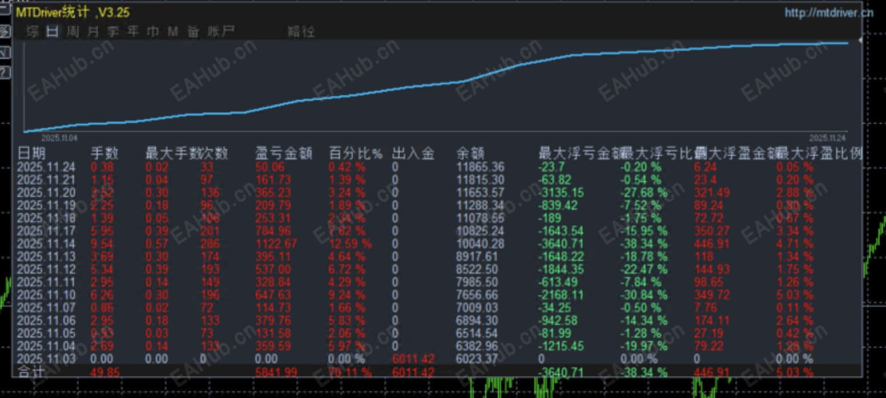Click the MTDriver统计 V3.25 title
This screenshot has width=886, height=398.
[x=74, y=12]
